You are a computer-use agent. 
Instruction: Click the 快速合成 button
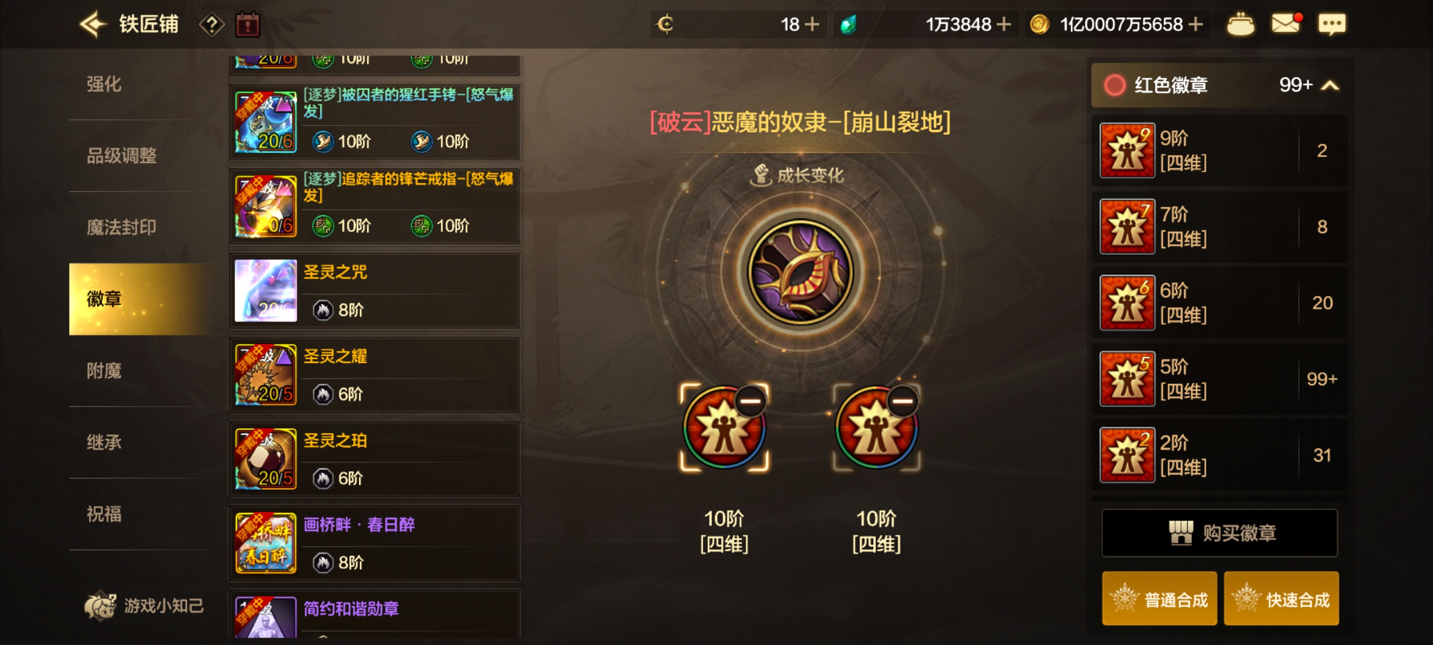(1280, 599)
